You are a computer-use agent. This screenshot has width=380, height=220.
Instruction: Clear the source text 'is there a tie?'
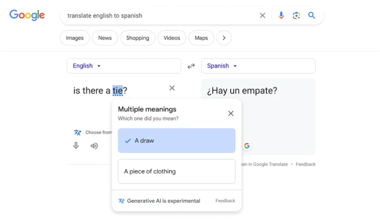click(x=172, y=88)
